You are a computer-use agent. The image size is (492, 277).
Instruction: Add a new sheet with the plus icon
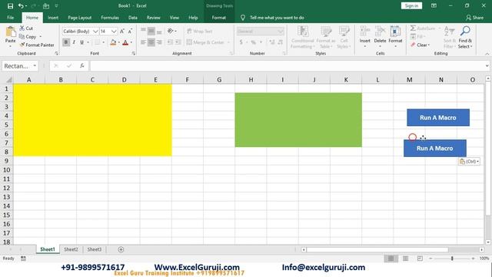pyautogui.click(x=121, y=249)
